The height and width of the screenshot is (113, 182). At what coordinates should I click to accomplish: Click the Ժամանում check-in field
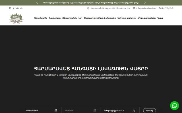[42, 110]
